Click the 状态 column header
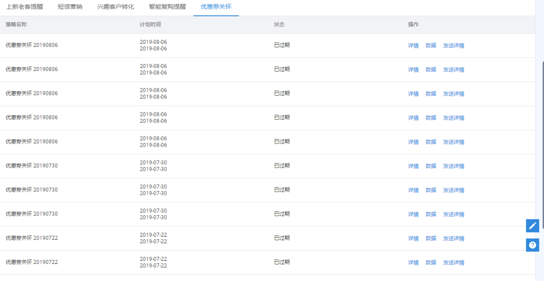Viewport: 544px width, 281px height. point(279,25)
